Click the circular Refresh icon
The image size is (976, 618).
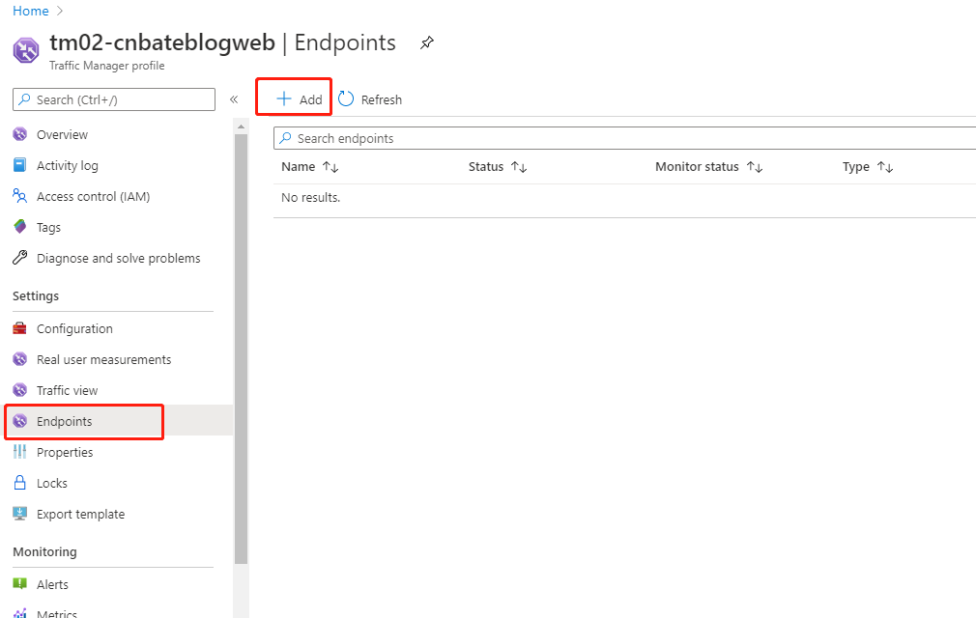coord(346,98)
